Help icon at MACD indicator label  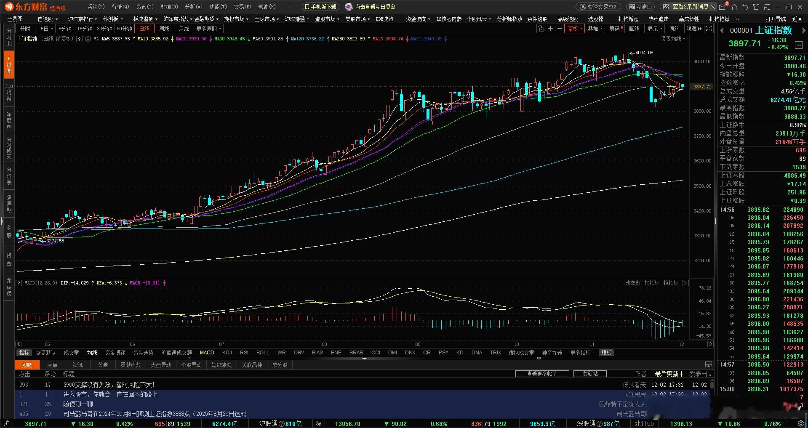click(x=19, y=283)
